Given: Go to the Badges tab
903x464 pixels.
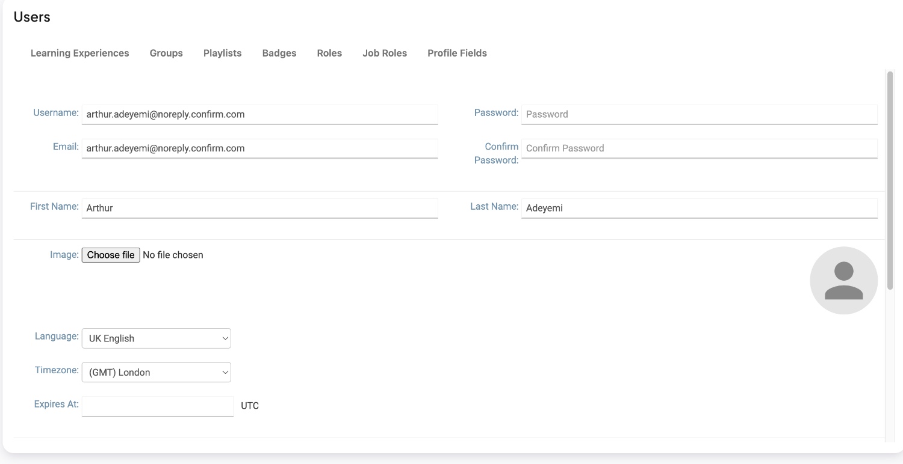Looking at the screenshot, I should point(279,53).
